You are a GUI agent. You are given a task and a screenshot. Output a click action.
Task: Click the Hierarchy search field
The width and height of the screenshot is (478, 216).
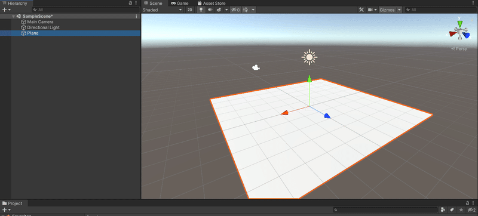coord(85,10)
